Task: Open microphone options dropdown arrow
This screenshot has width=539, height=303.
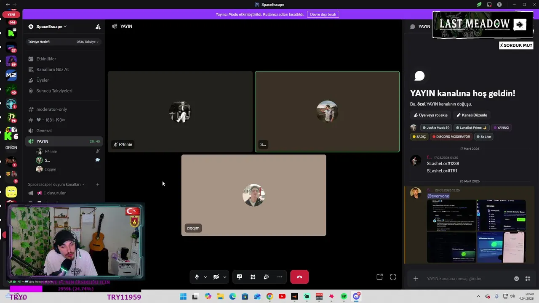Action: coord(205,277)
